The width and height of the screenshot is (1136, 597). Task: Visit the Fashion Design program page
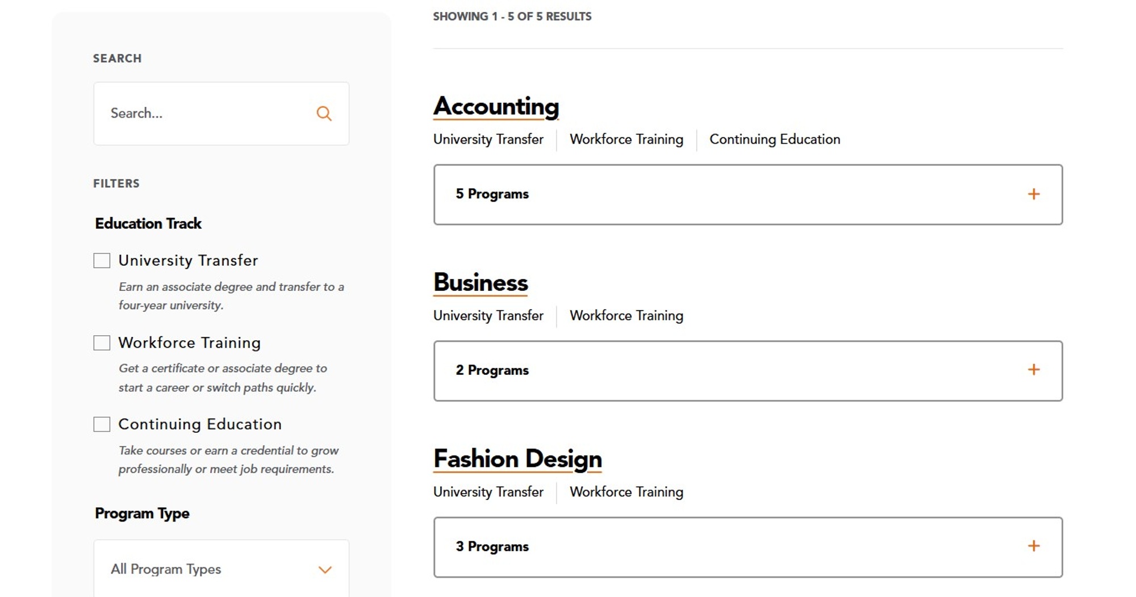[x=517, y=459]
